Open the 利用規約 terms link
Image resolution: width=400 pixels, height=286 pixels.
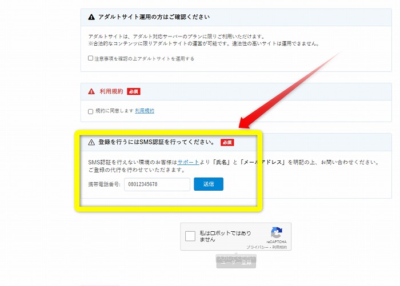145,111
